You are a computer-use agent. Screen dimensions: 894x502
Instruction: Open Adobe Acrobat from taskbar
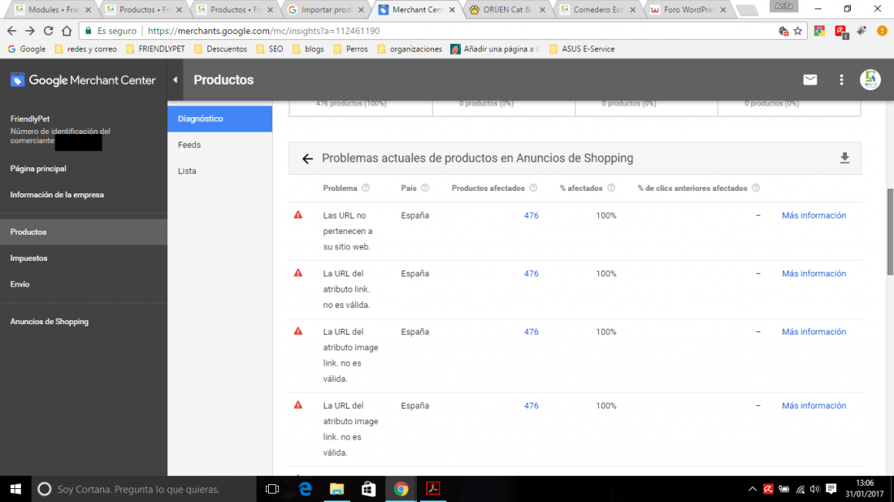click(x=432, y=489)
